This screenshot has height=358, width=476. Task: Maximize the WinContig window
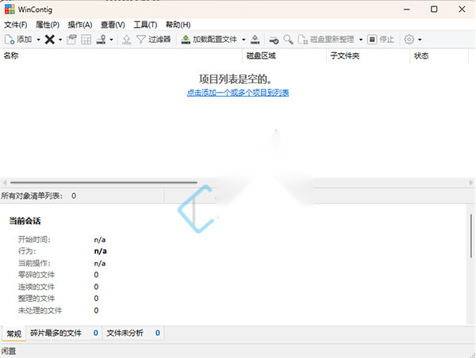point(434,10)
